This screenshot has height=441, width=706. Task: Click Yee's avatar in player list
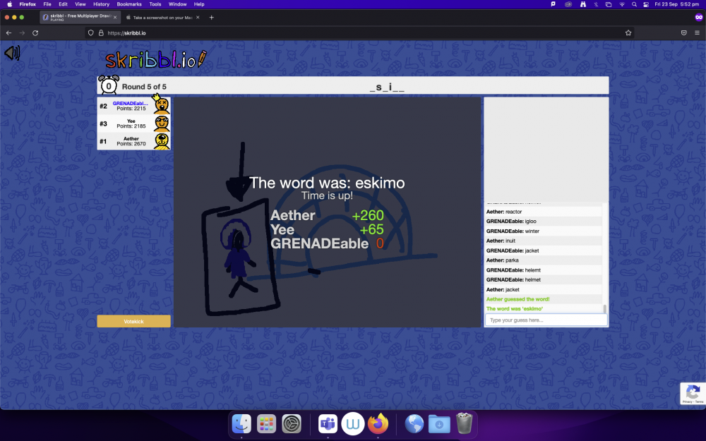coord(162,123)
